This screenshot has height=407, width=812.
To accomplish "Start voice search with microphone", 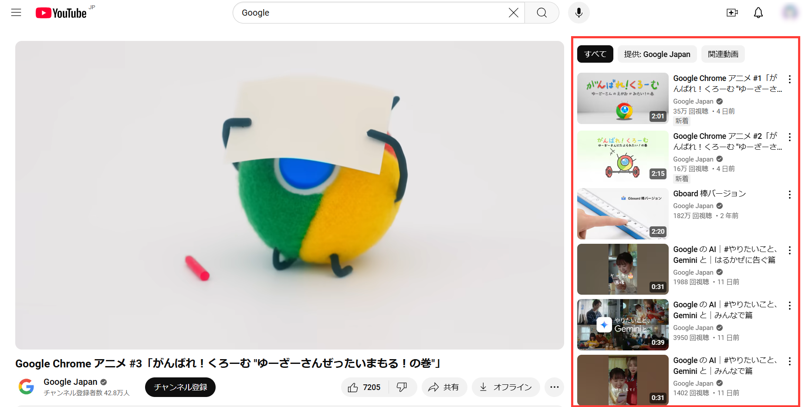I will coord(579,13).
